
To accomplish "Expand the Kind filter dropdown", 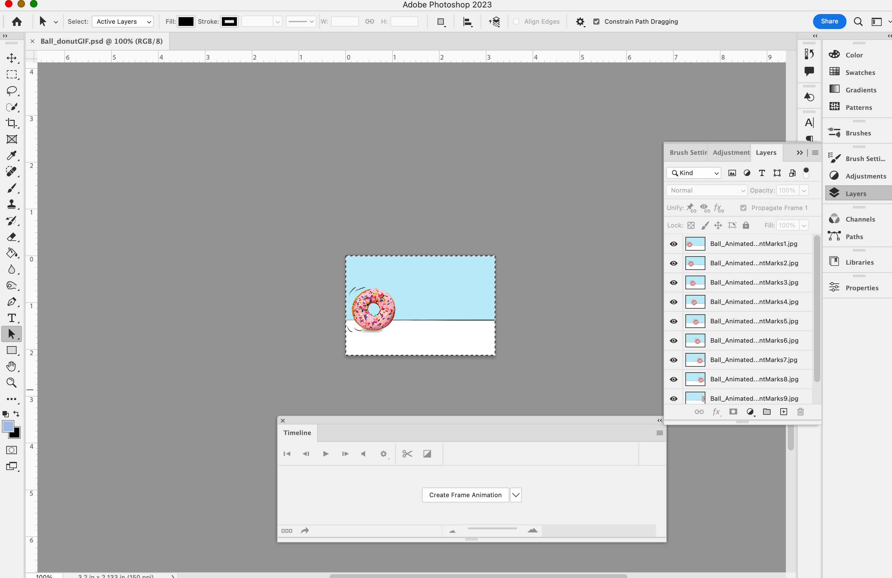I will [694, 173].
